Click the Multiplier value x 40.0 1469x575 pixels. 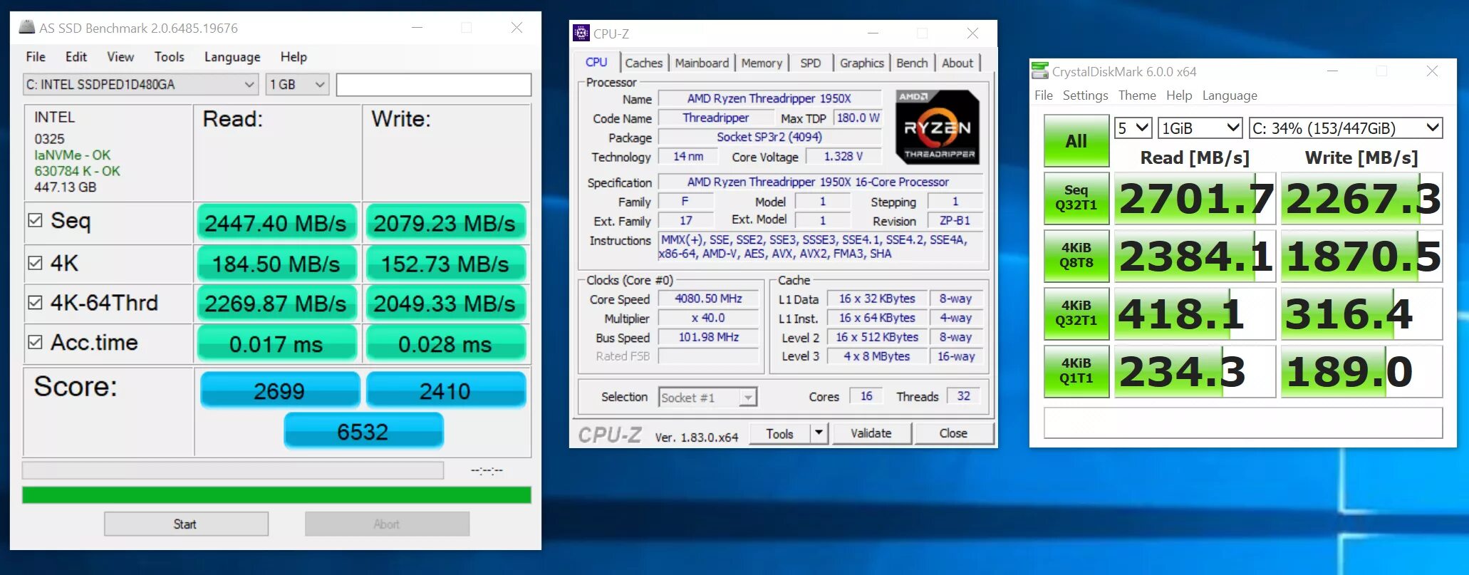(x=708, y=318)
